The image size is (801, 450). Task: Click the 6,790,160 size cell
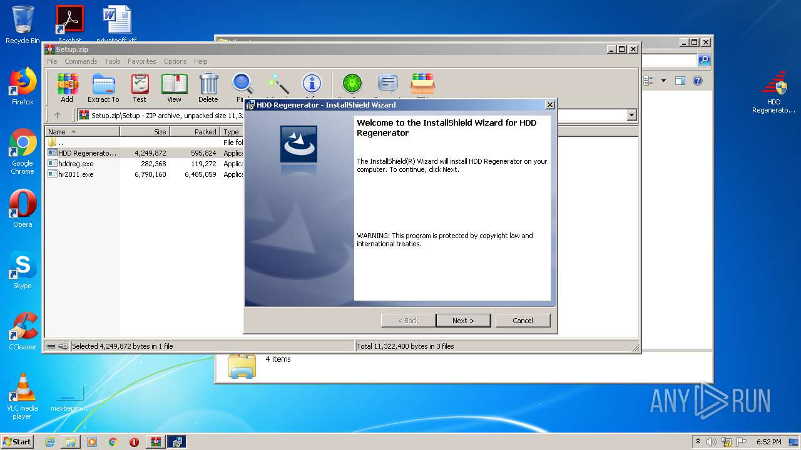pyautogui.click(x=150, y=174)
